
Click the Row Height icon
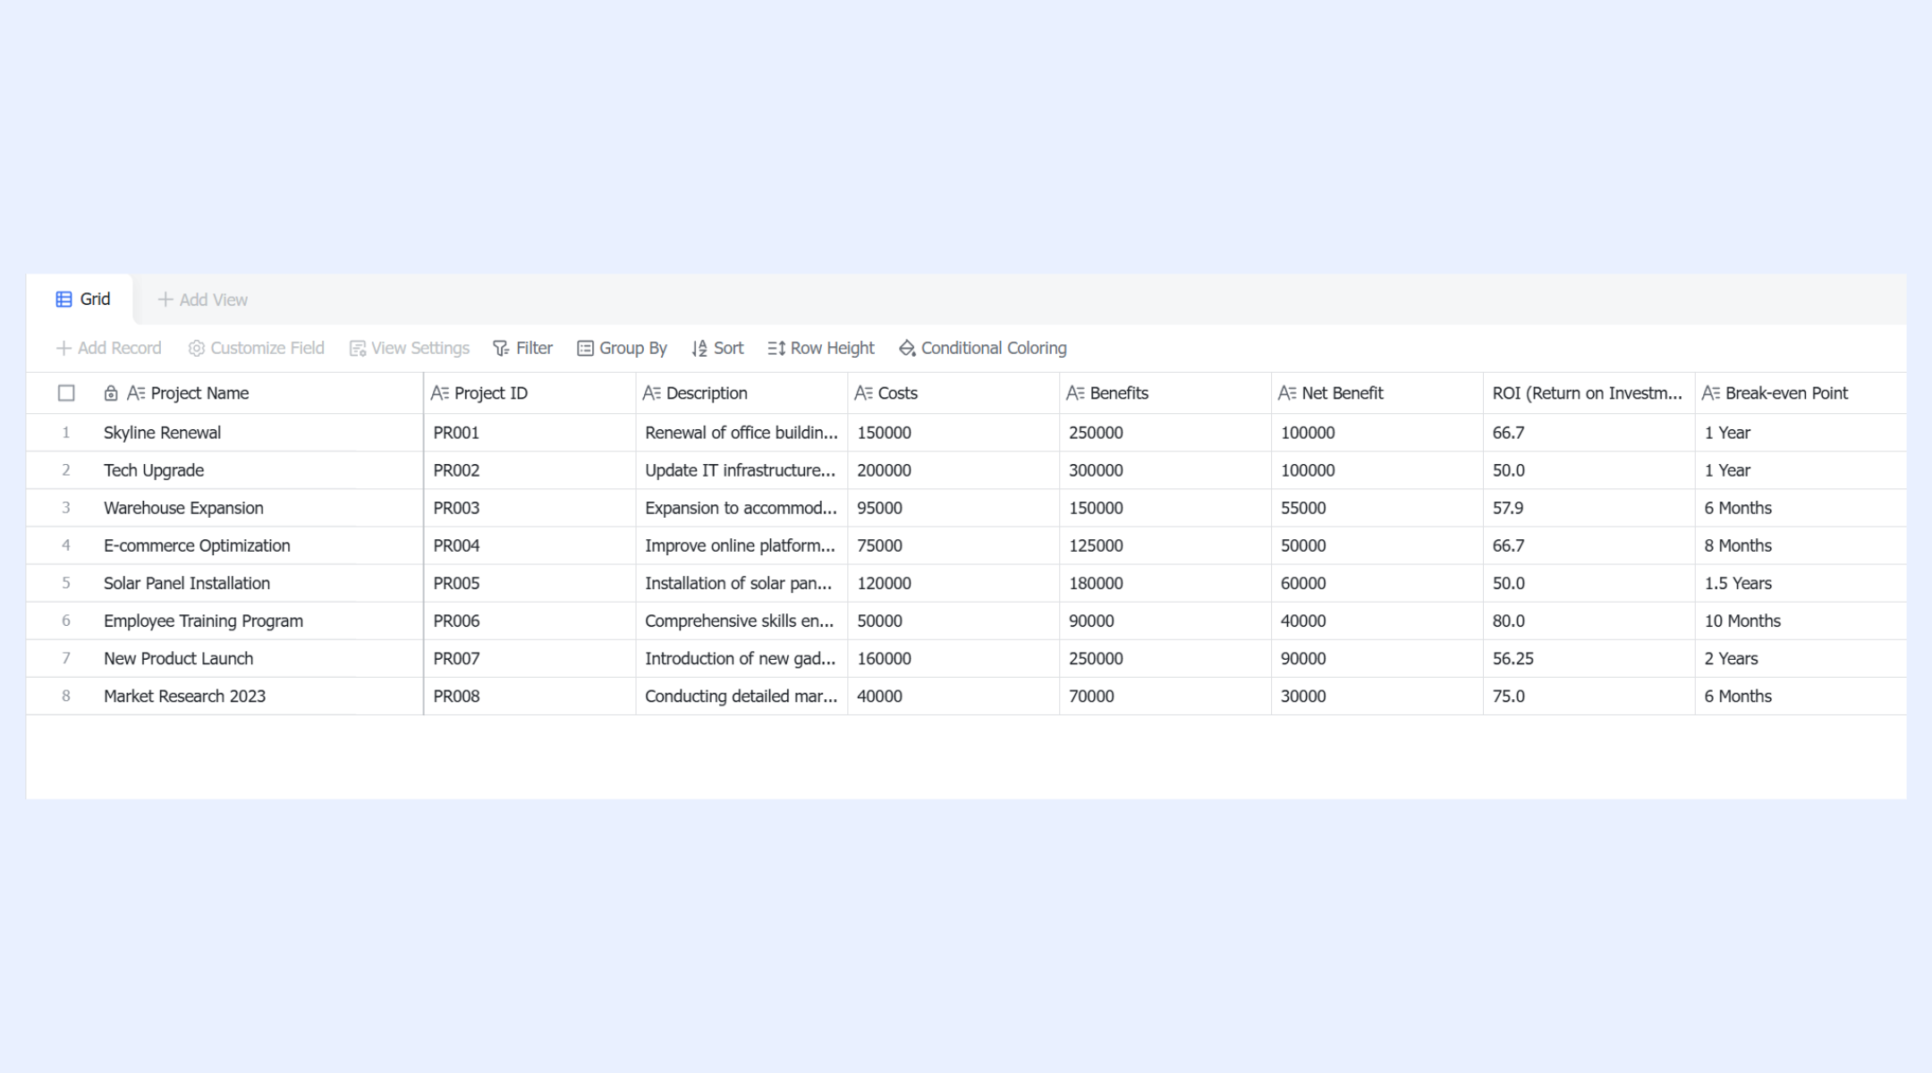click(776, 348)
